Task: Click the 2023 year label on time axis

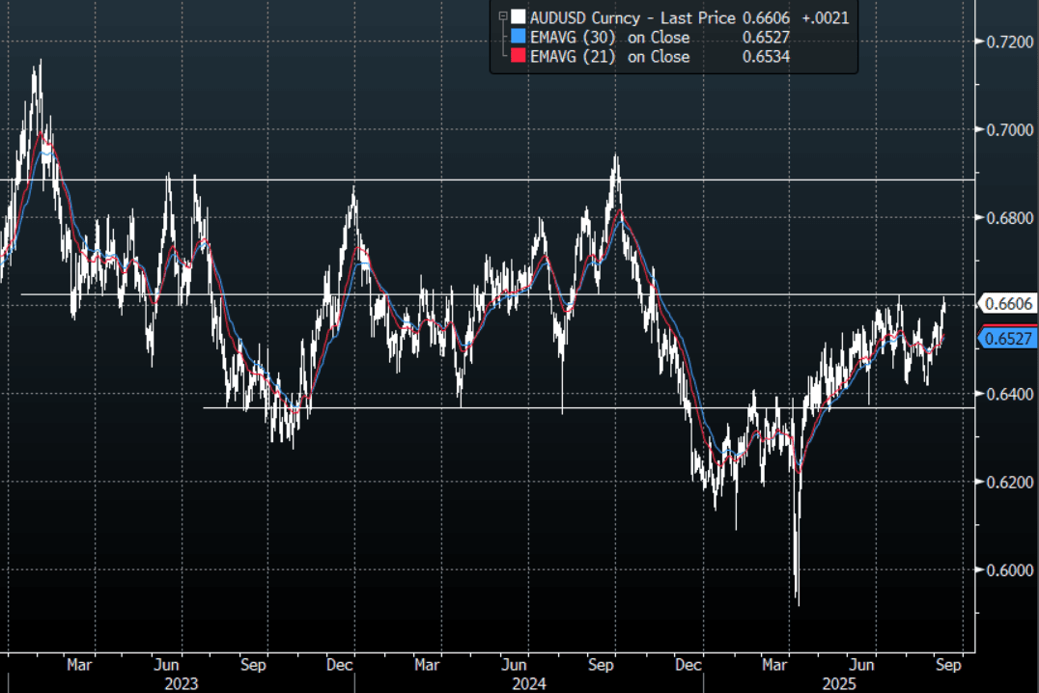Action: coord(181,684)
